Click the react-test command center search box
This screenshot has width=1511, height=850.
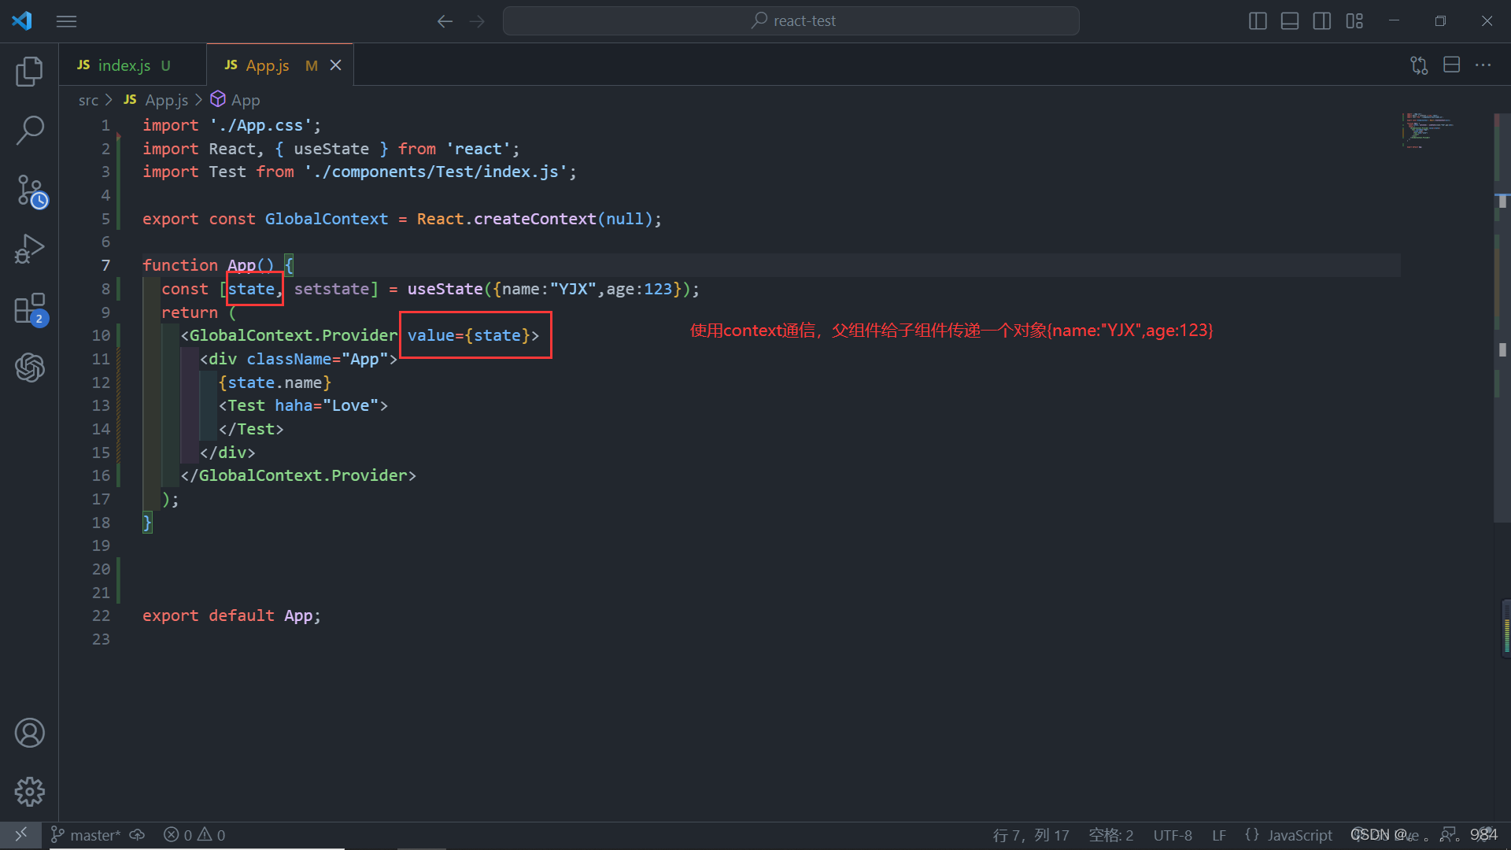click(x=791, y=21)
